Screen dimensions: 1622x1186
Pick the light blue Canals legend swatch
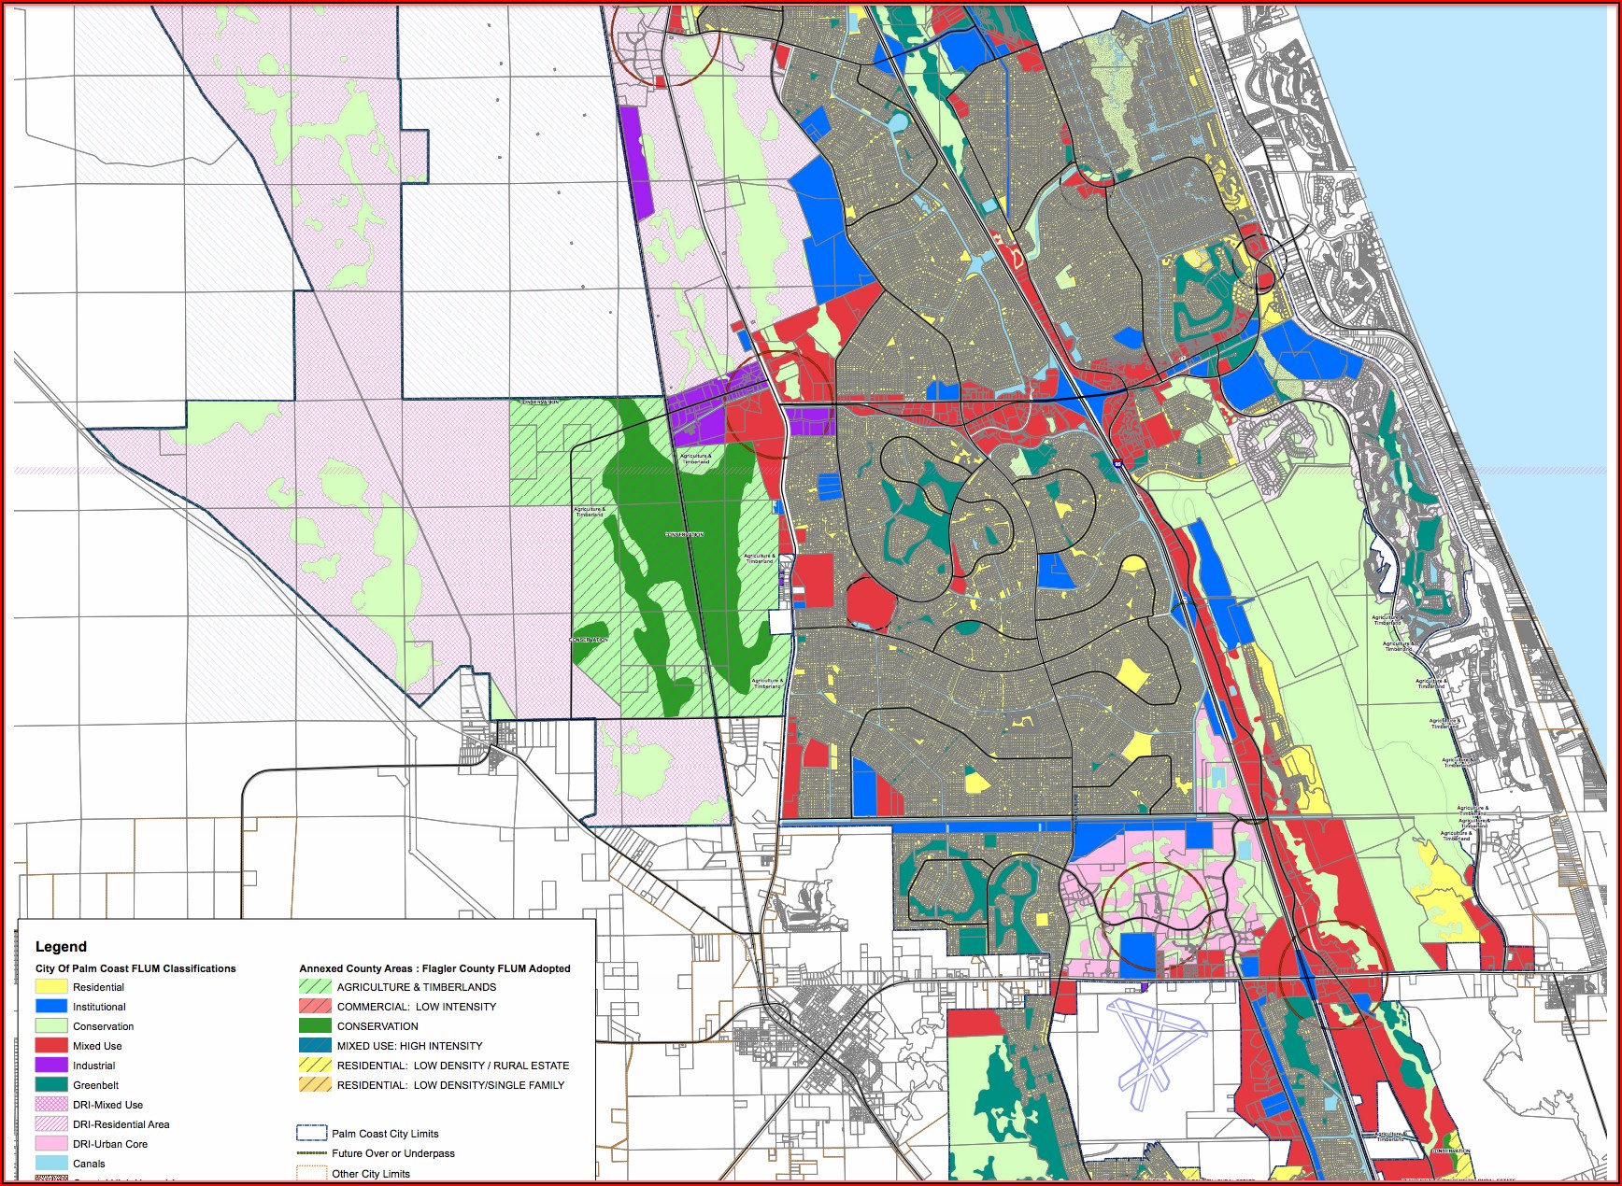pos(51,1164)
